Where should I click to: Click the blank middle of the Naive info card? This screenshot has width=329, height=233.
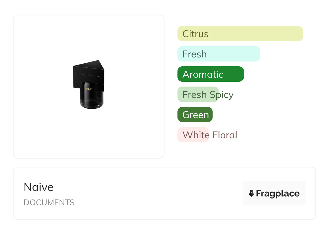157,193
